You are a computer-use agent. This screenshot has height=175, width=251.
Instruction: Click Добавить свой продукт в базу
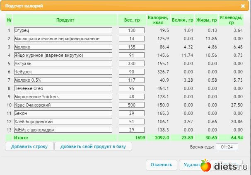pos(93,146)
